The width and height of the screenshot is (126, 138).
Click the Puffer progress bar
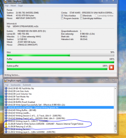[x=61, y=62]
